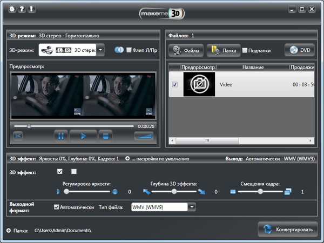Click the volume level icon
The height and width of the screenshot is (243, 324).
[x=144, y=136]
